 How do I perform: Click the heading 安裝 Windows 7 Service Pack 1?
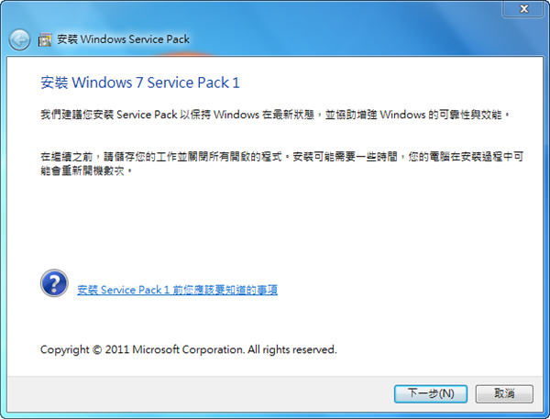[x=140, y=83]
